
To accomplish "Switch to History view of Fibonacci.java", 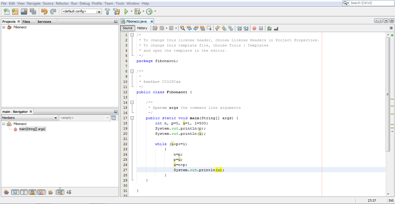I will 142,28.
